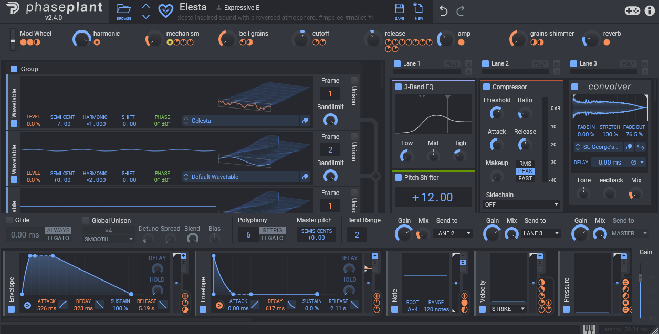Open the Celesta wavetable selector
Viewport: 659px width, 334px height.
[240, 121]
